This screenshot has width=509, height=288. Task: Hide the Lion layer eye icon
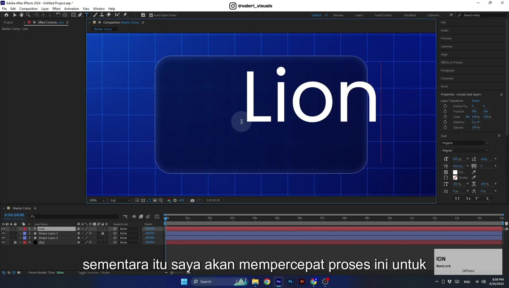(x=3, y=229)
